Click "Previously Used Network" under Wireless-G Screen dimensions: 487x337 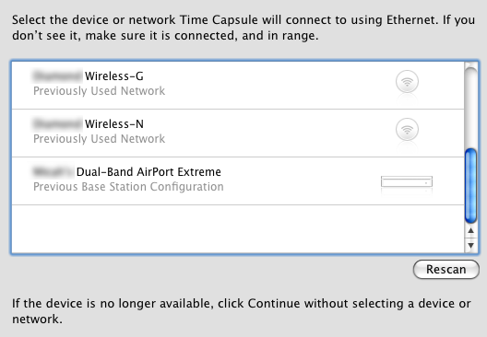99,91
